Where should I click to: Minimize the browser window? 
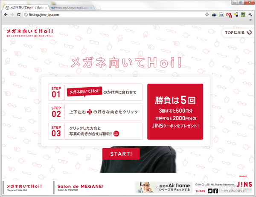235,3
